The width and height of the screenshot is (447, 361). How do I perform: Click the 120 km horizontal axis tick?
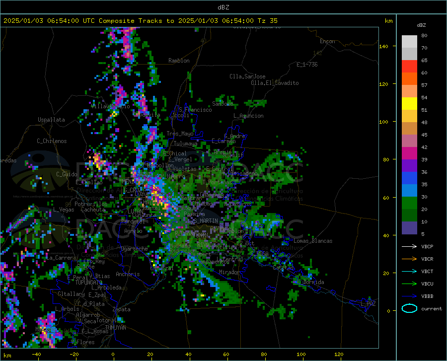click(x=339, y=354)
